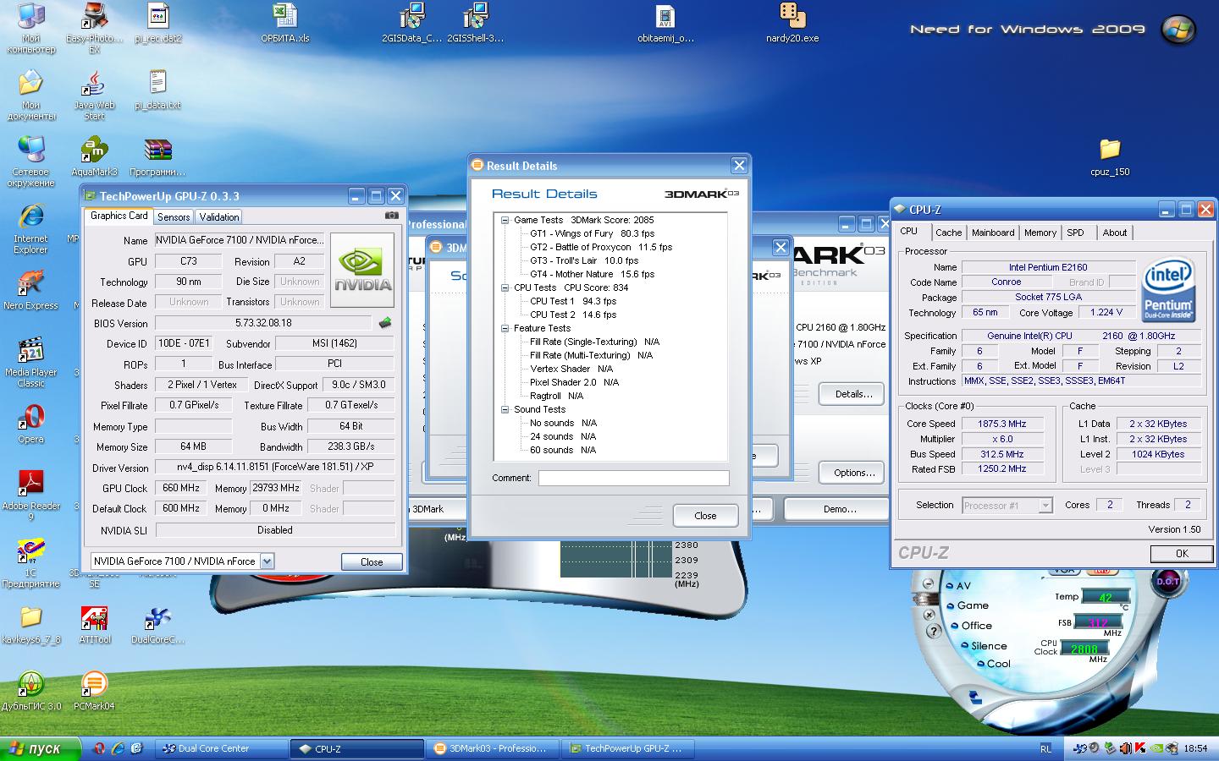The image size is (1219, 761).
Task: Open the DualCoreC... fan shortcut icon
Action: tap(157, 625)
